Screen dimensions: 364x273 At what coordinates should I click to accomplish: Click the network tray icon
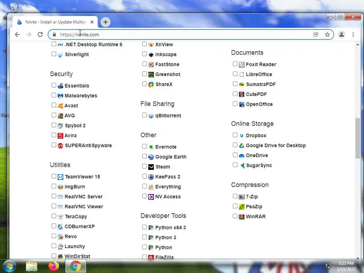[328, 266]
